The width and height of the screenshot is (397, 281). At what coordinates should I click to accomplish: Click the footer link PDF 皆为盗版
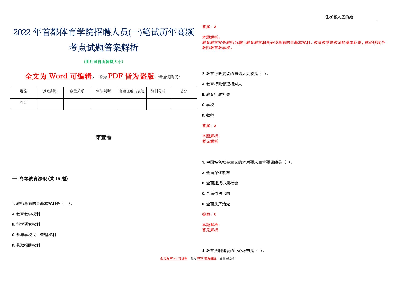206,258
